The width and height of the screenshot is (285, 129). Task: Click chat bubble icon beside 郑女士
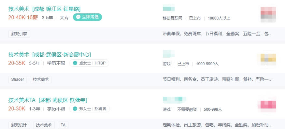(x=75, y=109)
